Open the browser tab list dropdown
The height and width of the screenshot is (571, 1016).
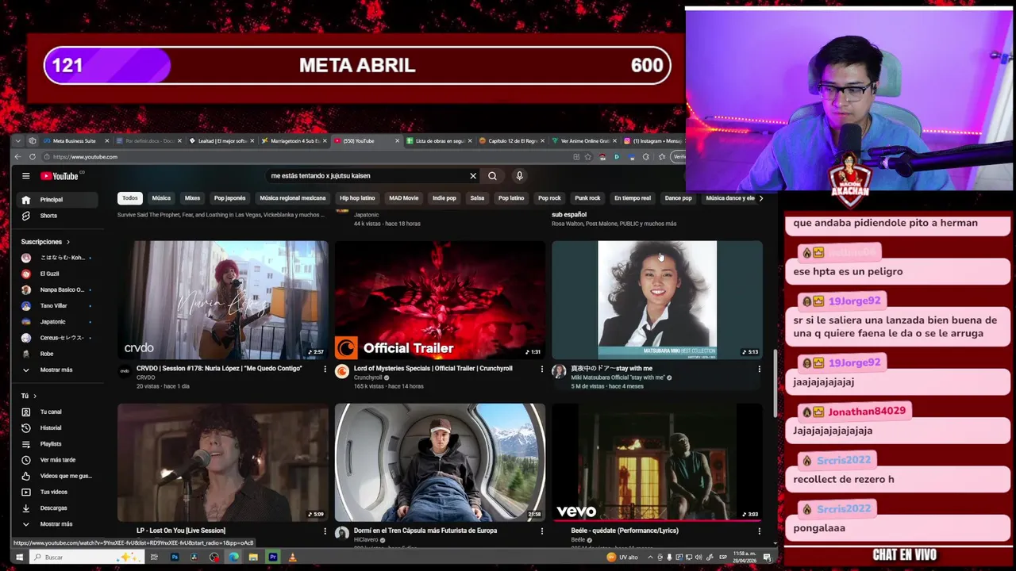(20, 141)
